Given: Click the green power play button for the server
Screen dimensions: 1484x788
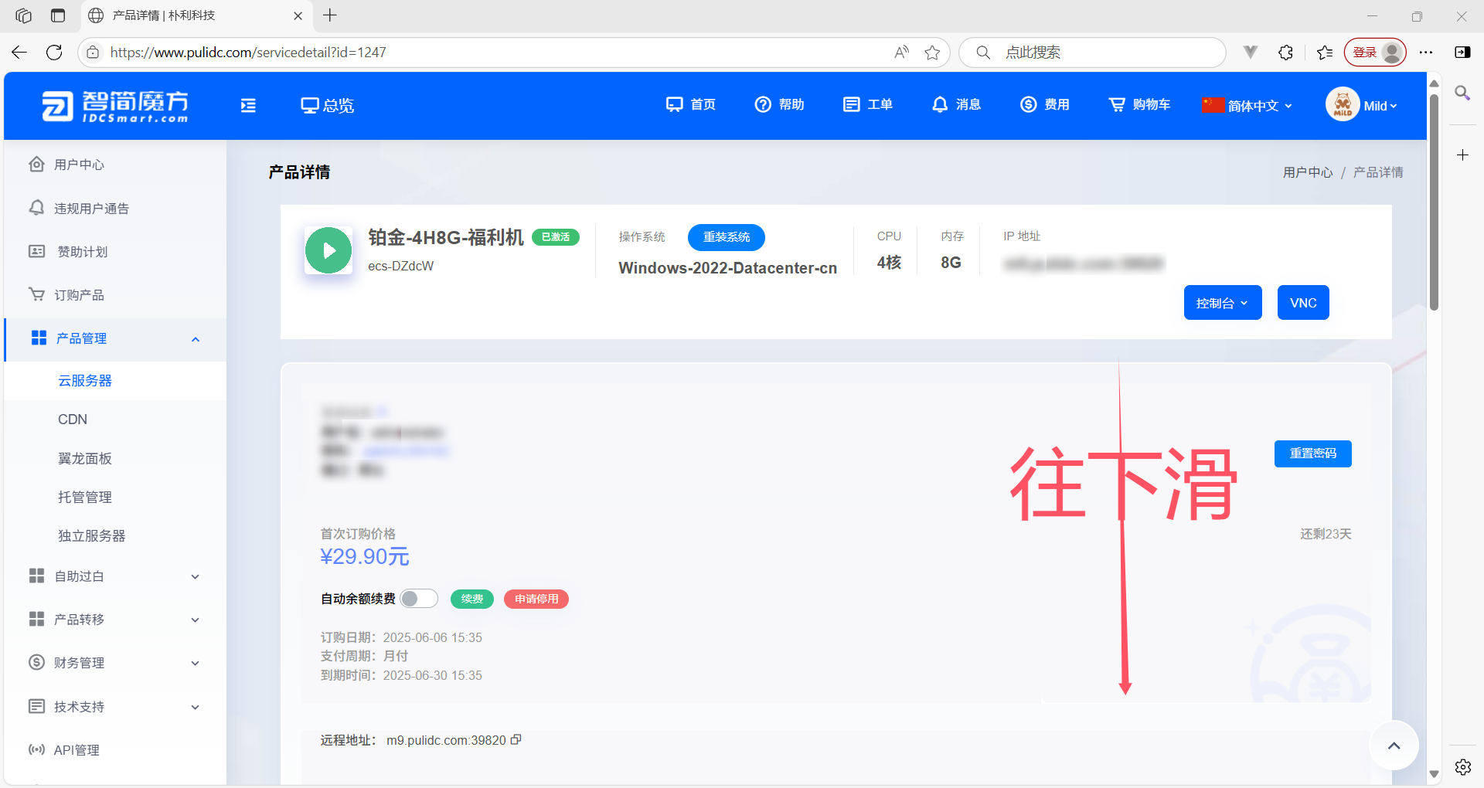Looking at the screenshot, I should 328,250.
